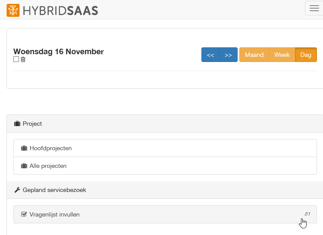Click the wrench icon beside Gepland servicebezoek
The image size is (323, 235).
pos(17,190)
